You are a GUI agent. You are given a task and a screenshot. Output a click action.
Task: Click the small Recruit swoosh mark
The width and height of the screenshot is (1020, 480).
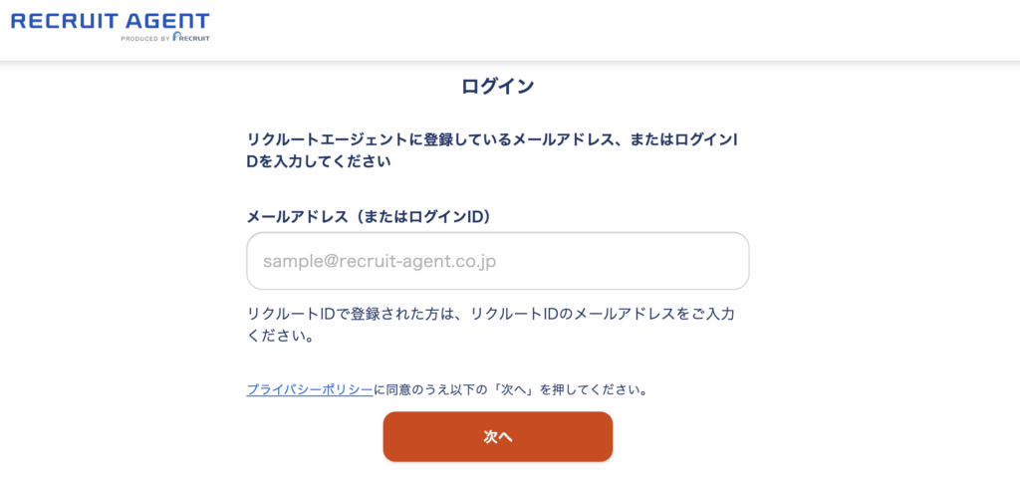(x=175, y=38)
